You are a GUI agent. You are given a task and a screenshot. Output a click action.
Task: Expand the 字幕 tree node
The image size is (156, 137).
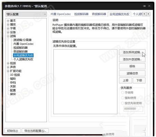click(8, 28)
